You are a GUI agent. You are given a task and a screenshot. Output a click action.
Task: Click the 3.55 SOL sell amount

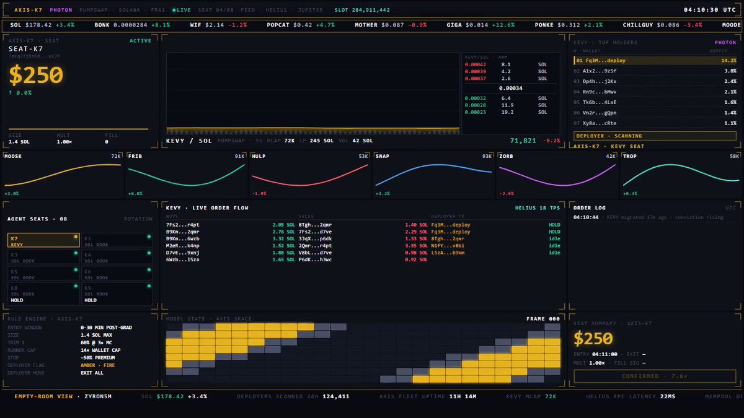pos(416,245)
